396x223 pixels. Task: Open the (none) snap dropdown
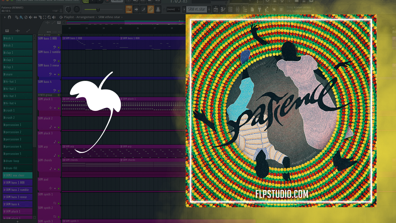click(173, 9)
